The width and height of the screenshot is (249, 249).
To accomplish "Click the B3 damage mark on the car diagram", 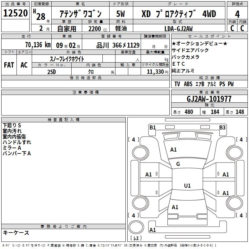I will pos(222,127).
